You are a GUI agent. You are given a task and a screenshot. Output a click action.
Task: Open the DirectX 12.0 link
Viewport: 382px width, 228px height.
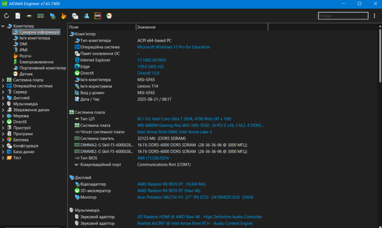pyautogui.click(x=148, y=73)
